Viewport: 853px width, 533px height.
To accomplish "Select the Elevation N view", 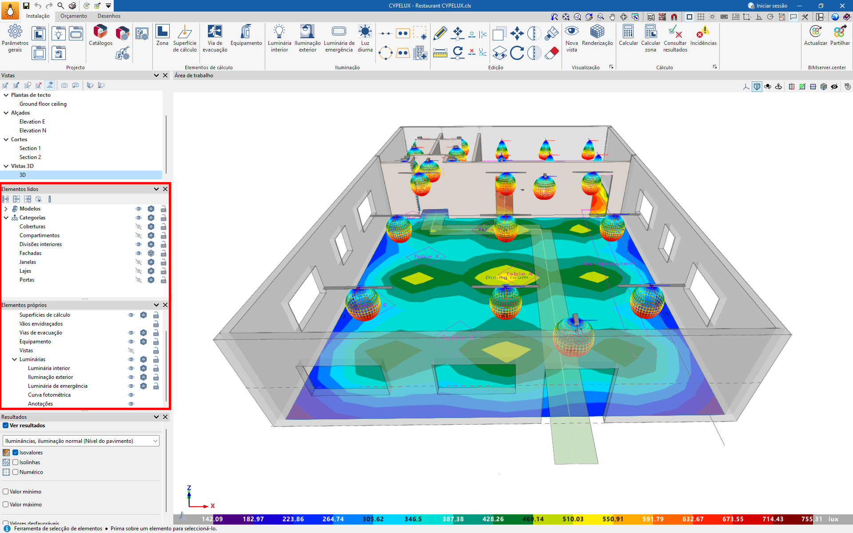I will tap(33, 131).
